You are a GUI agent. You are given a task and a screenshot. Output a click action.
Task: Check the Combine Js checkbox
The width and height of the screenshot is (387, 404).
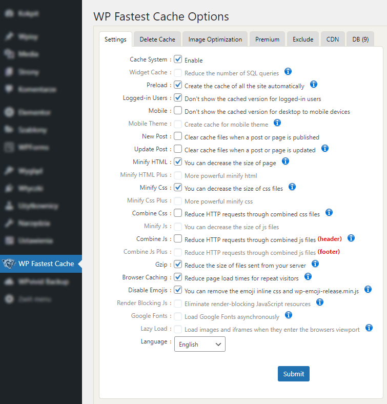(x=178, y=238)
